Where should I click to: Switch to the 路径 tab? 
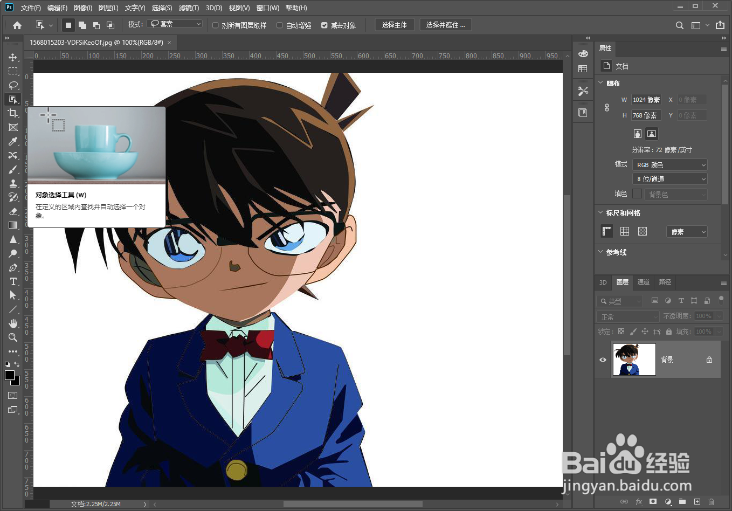pos(665,282)
